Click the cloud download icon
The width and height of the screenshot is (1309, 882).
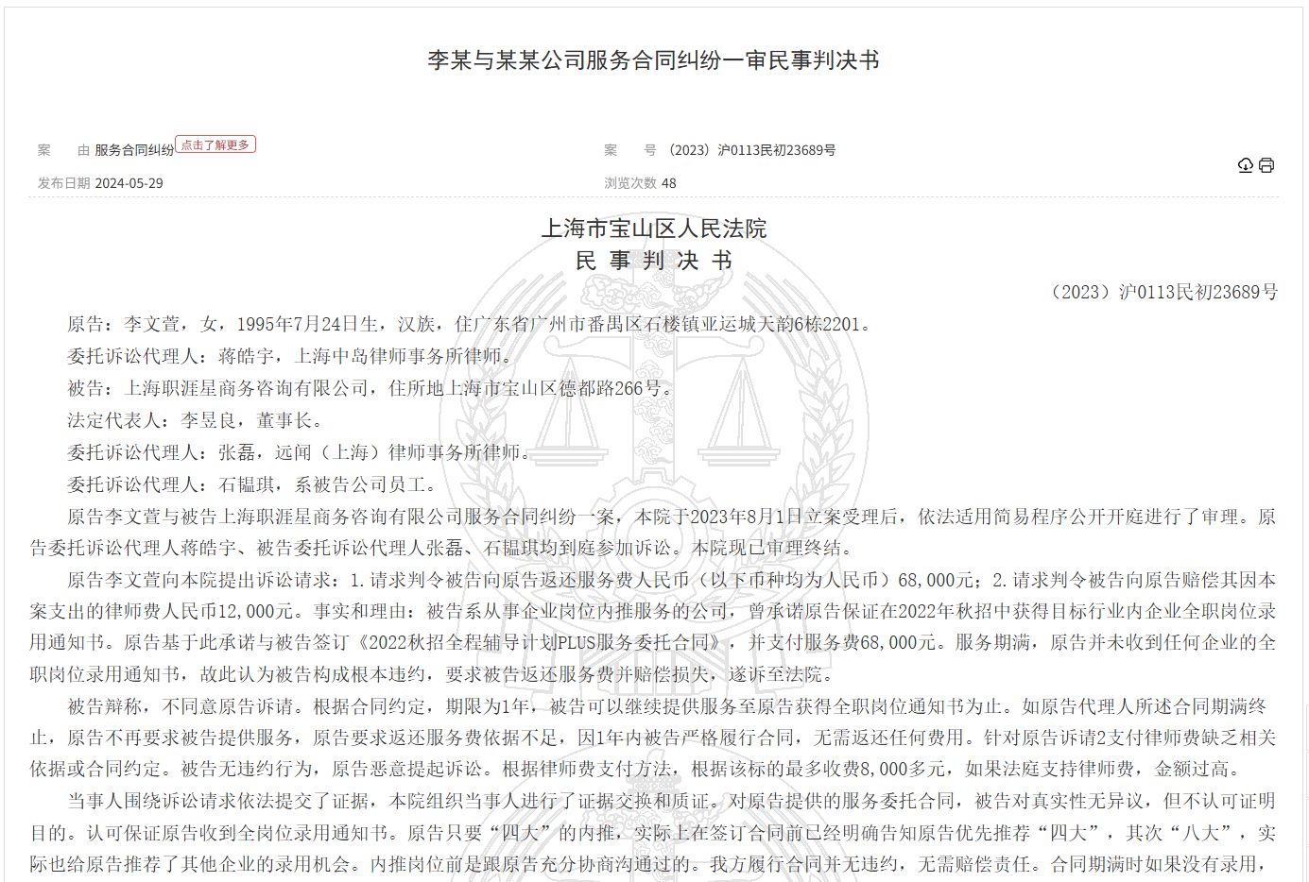[x=1246, y=165]
